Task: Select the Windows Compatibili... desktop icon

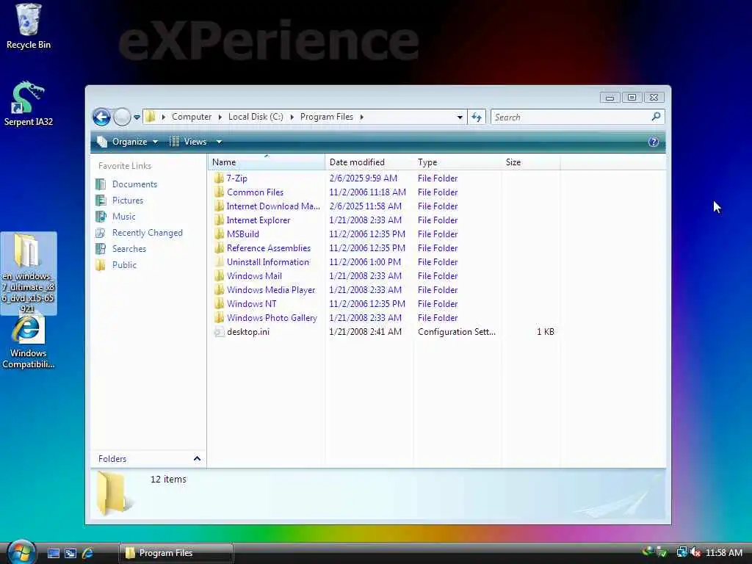Action: (x=29, y=343)
